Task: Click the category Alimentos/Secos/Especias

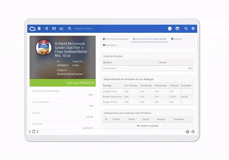Action: tap(70, 74)
